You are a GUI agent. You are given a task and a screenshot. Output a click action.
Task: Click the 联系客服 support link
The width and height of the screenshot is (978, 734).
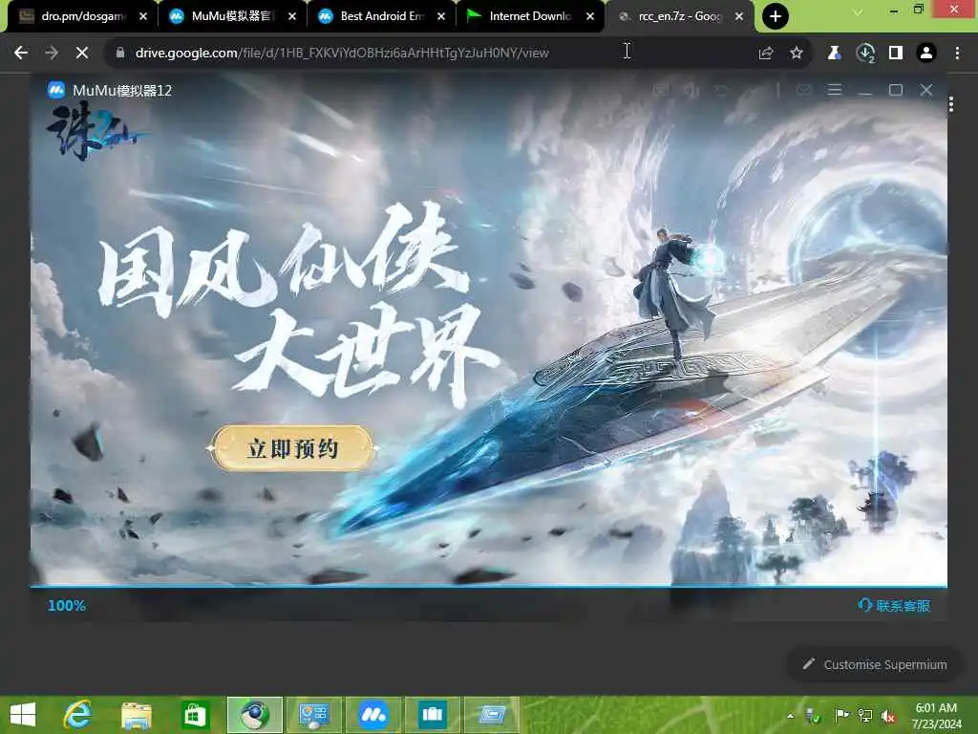click(x=894, y=605)
